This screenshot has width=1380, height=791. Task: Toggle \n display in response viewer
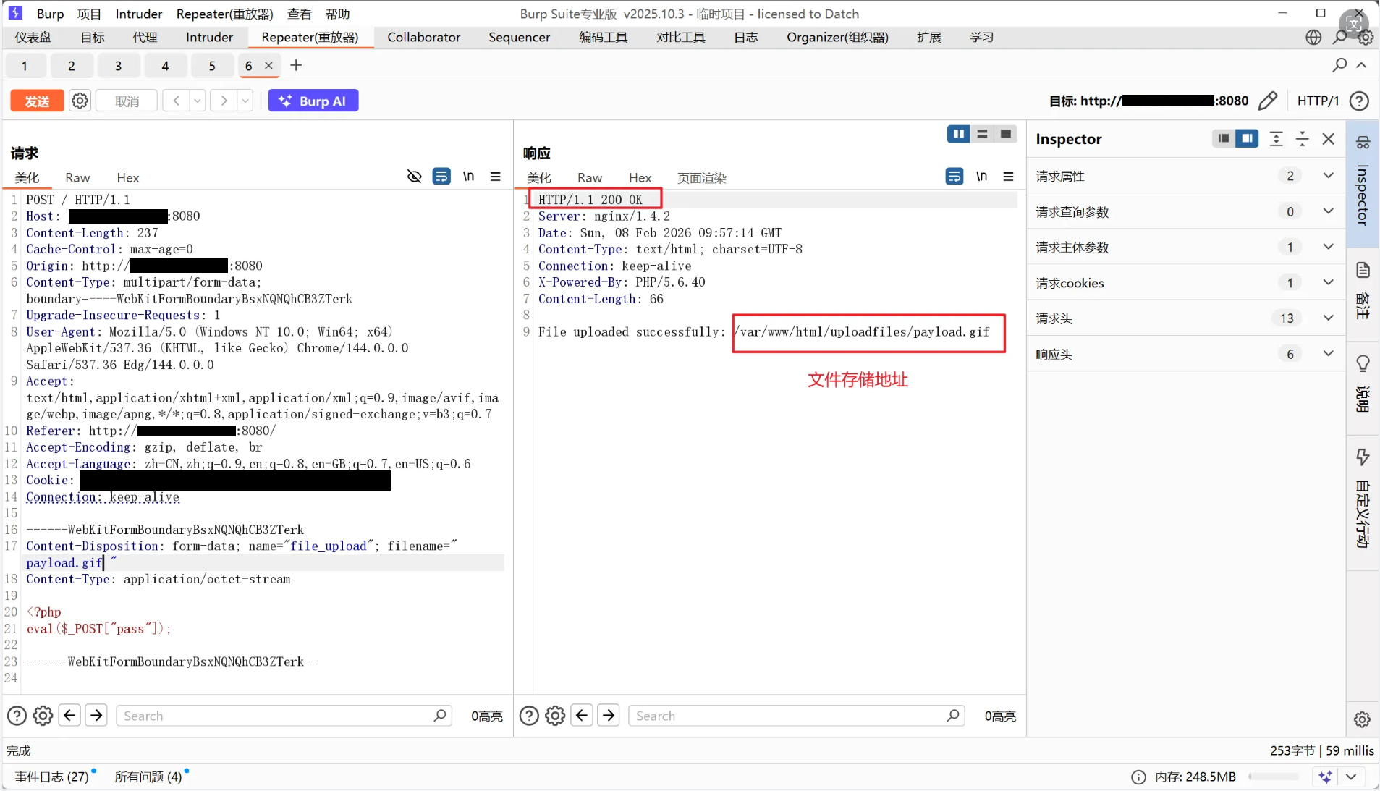(981, 177)
